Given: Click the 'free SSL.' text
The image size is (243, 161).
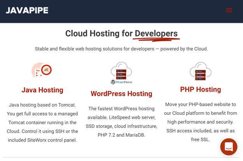Looking at the screenshot, I should tap(201, 140).
